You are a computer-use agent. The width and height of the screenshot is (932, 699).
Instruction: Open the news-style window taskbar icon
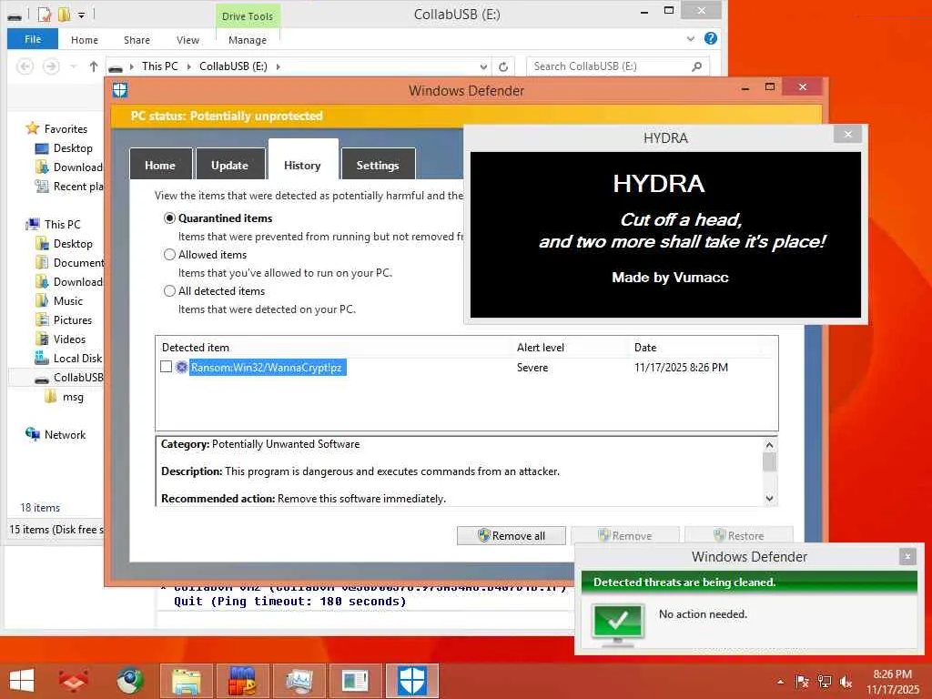tap(355, 681)
